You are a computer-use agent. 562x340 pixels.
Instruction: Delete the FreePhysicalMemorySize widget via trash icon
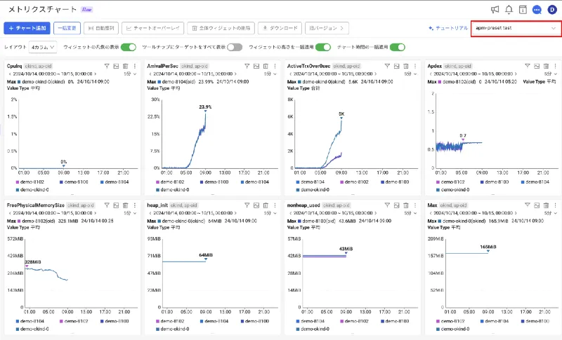tap(126, 205)
